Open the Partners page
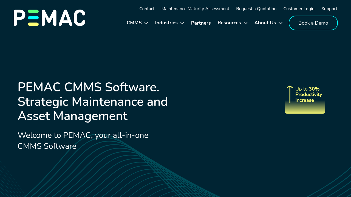Viewport: 351px width, 197px height. [x=201, y=23]
